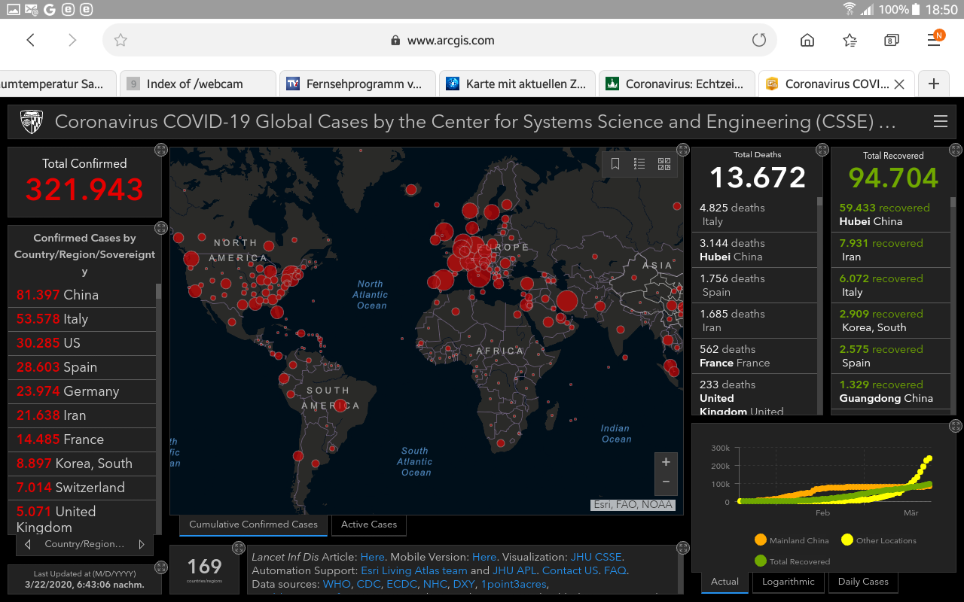
Task: Open the map bookmarks icon
Action: pyautogui.click(x=615, y=164)
